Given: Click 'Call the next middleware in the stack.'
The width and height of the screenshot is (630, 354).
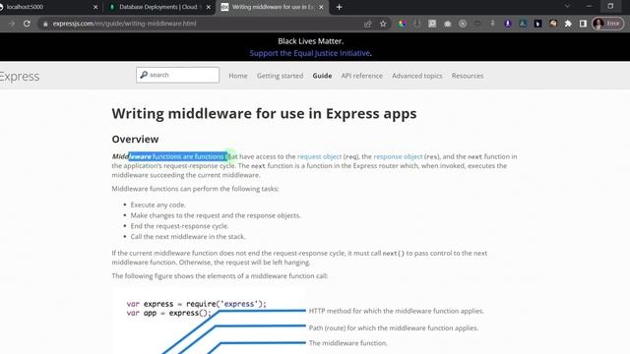Looking at the screenshot, I should (x=188, y=236).
